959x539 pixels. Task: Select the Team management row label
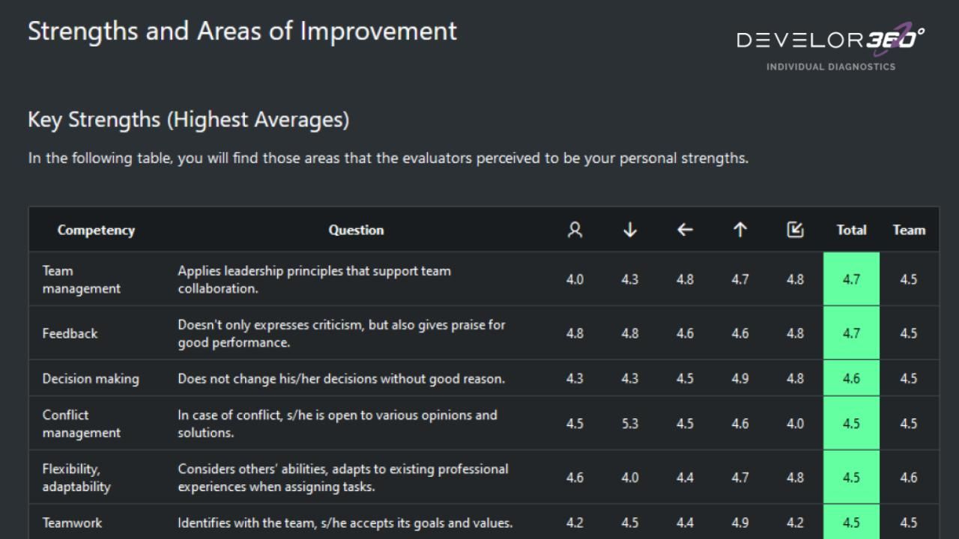point(81,279)
